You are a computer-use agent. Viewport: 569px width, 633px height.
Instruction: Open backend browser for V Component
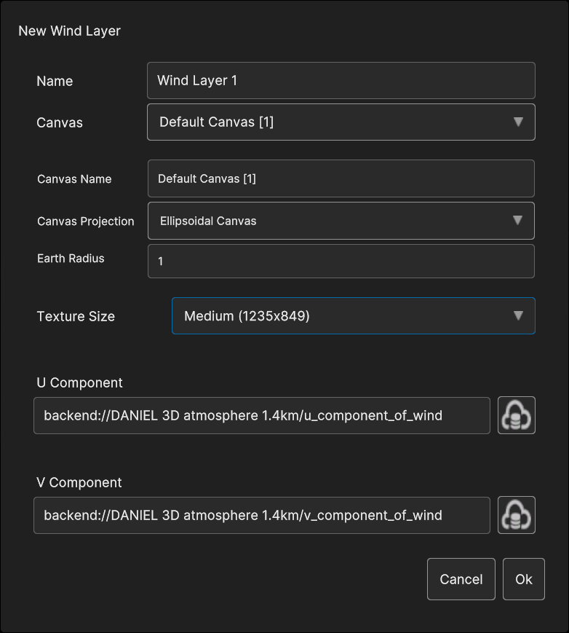pyautogui.click(x=516, y=515)
